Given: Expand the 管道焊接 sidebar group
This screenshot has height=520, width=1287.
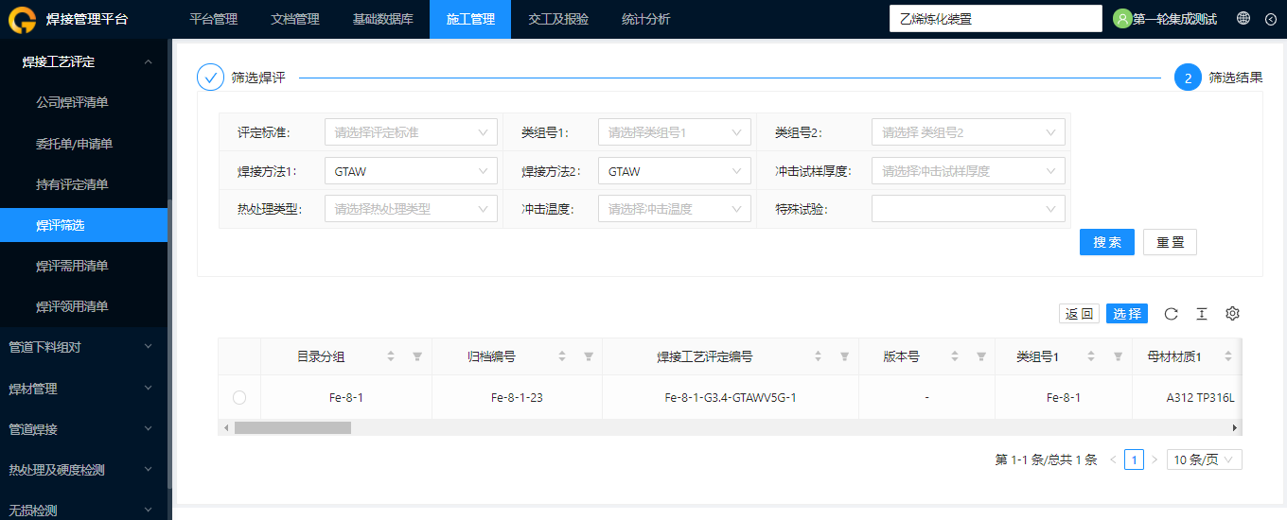Looking at the screenshot, I should tap(83, 429).
